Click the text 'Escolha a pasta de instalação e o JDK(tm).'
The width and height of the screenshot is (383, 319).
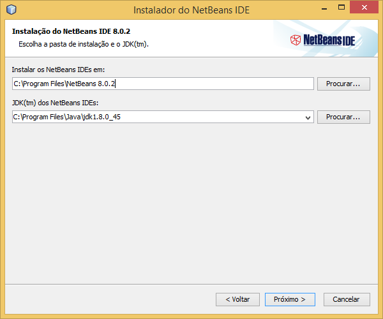84,44
